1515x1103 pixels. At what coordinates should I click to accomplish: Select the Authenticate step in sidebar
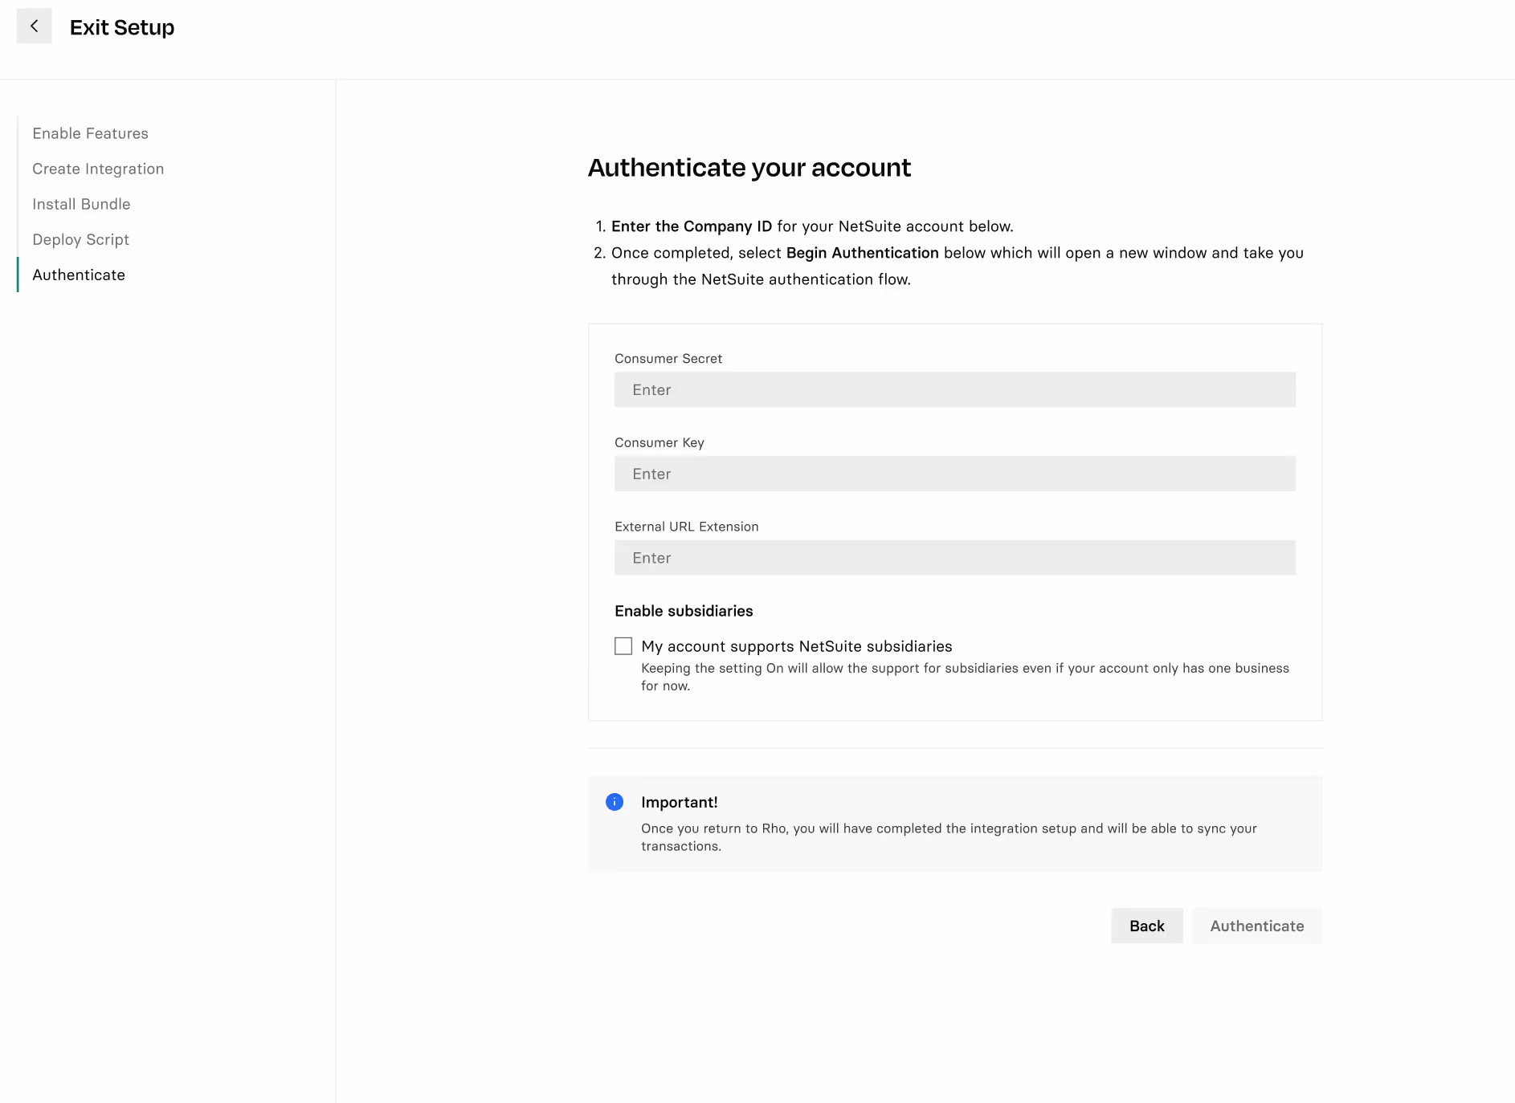tap(79, 275)
